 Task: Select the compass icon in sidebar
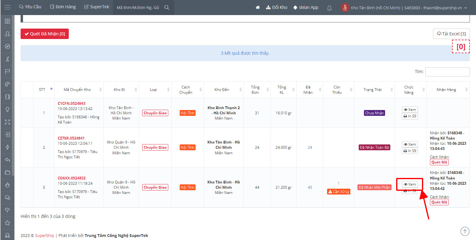tap(7, 46)
